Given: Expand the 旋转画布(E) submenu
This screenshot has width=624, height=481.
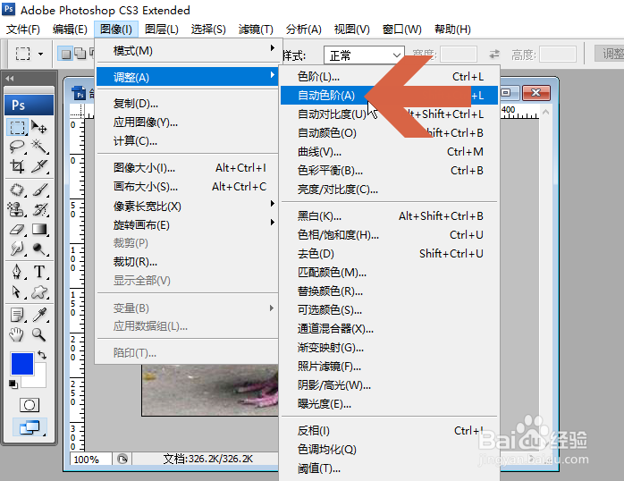Looking at the screenshot, I should [189, 224].
